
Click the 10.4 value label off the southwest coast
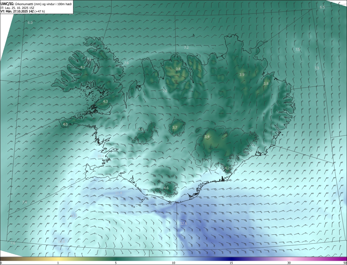click(101, 156)
